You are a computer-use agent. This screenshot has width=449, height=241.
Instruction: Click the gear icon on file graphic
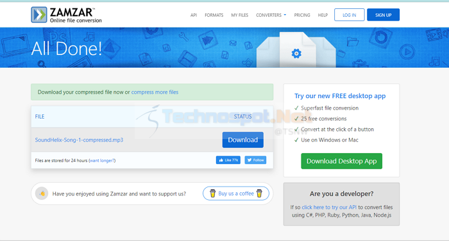tap(296, 54)
